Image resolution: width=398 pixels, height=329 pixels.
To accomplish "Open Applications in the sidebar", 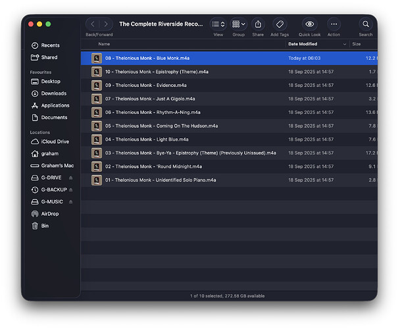I will 50,105.
